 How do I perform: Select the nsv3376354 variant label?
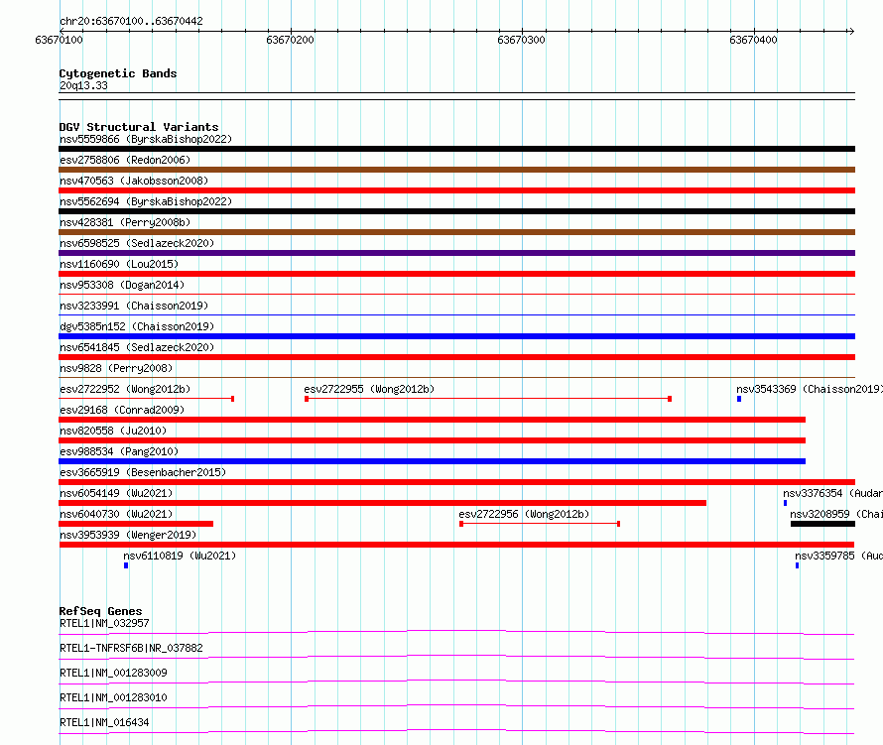[x=832, y=493]
